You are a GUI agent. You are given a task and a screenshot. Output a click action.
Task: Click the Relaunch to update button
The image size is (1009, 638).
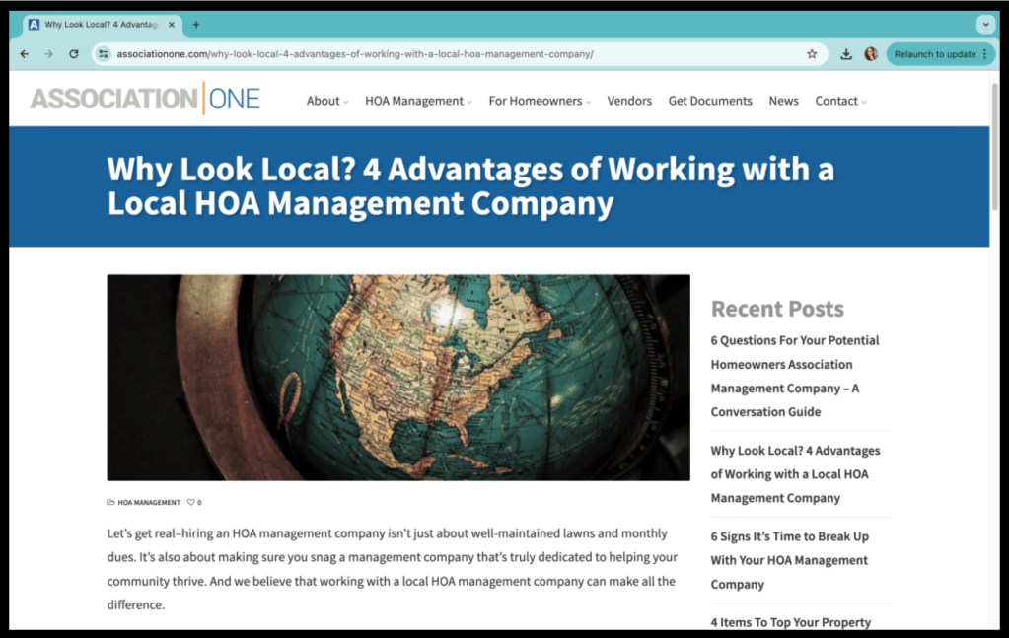click(939, 54)
